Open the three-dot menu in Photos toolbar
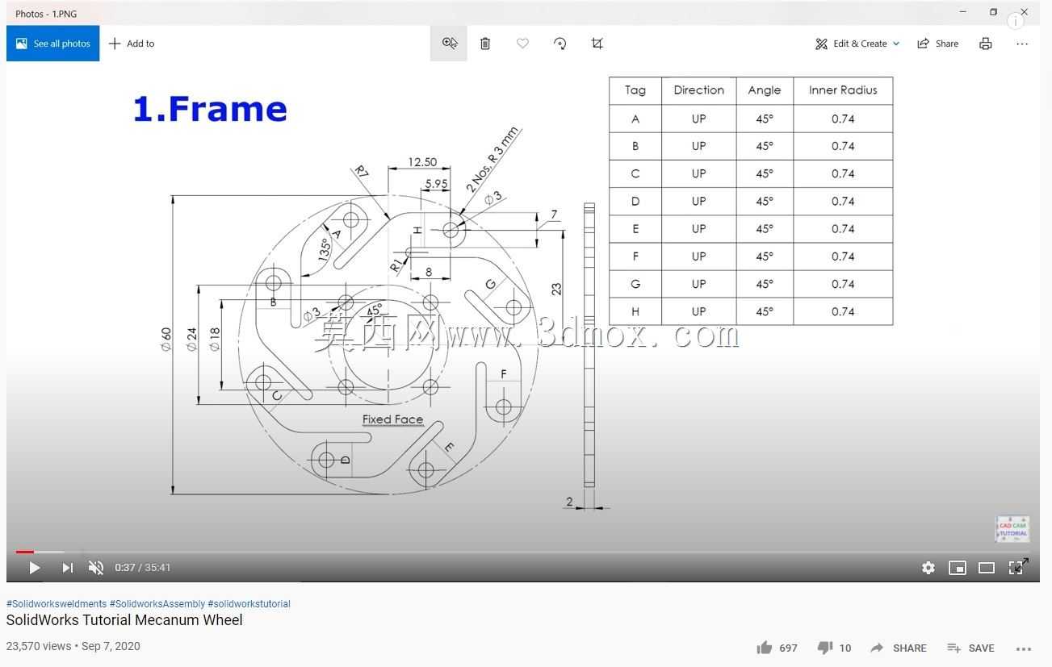 [x=1022, y=44]
